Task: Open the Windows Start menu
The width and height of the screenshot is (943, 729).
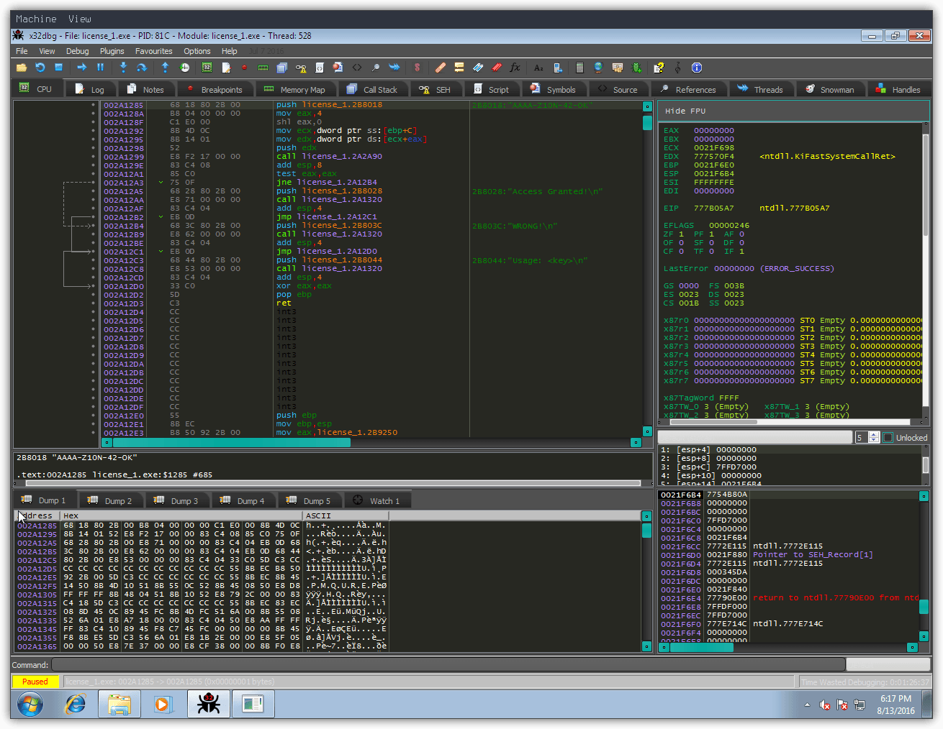Action: (x=30, y=704)
